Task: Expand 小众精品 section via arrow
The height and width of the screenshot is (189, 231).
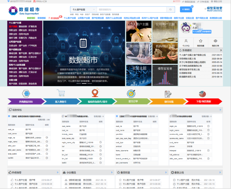Action: [x=112, y=173]
